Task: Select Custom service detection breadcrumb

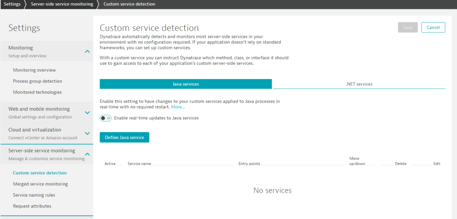Action: click(129, 4)
